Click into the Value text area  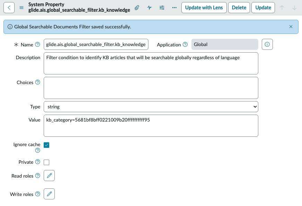[151, 126]
